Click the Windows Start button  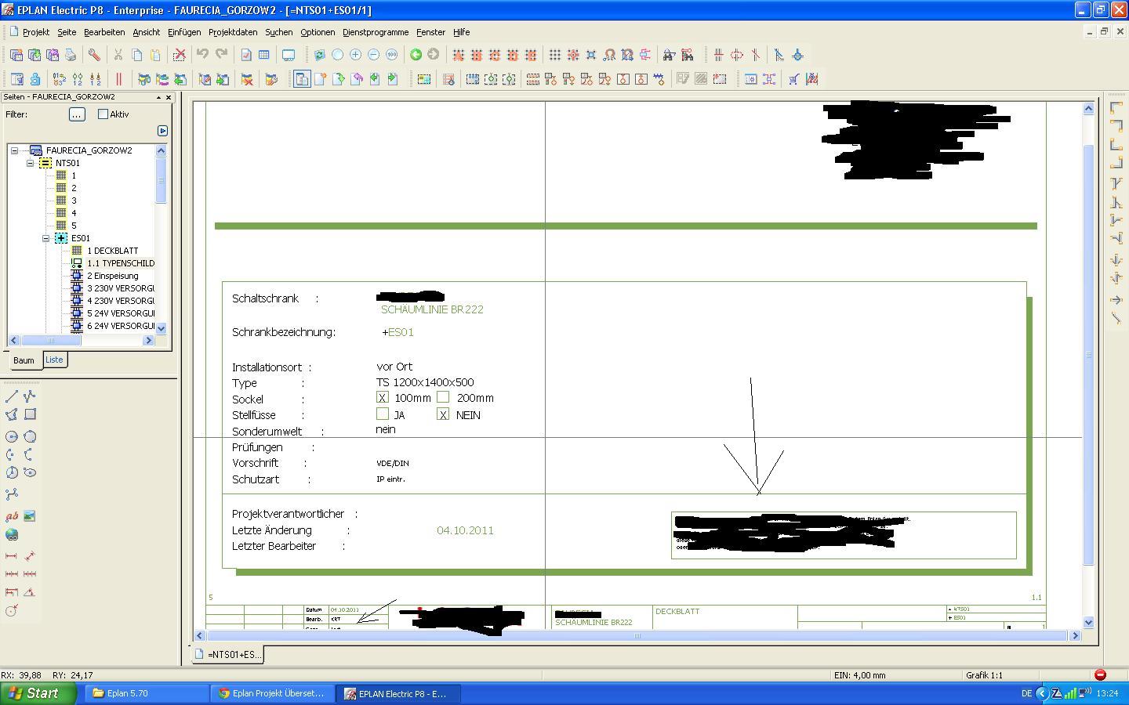[38, 693]
